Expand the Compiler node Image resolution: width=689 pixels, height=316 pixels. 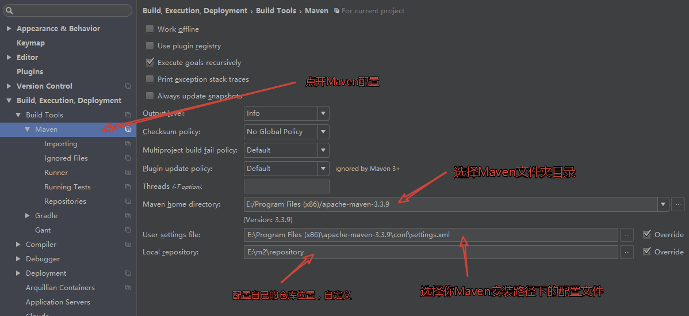click(18, 245)
